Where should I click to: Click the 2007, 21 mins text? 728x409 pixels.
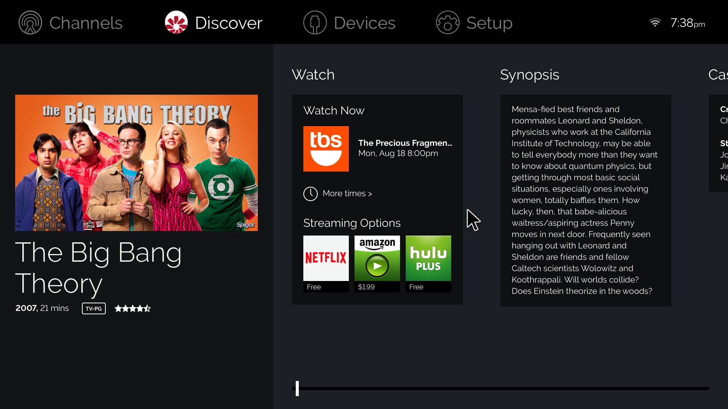pyautogui.click(x=42, y=308)
